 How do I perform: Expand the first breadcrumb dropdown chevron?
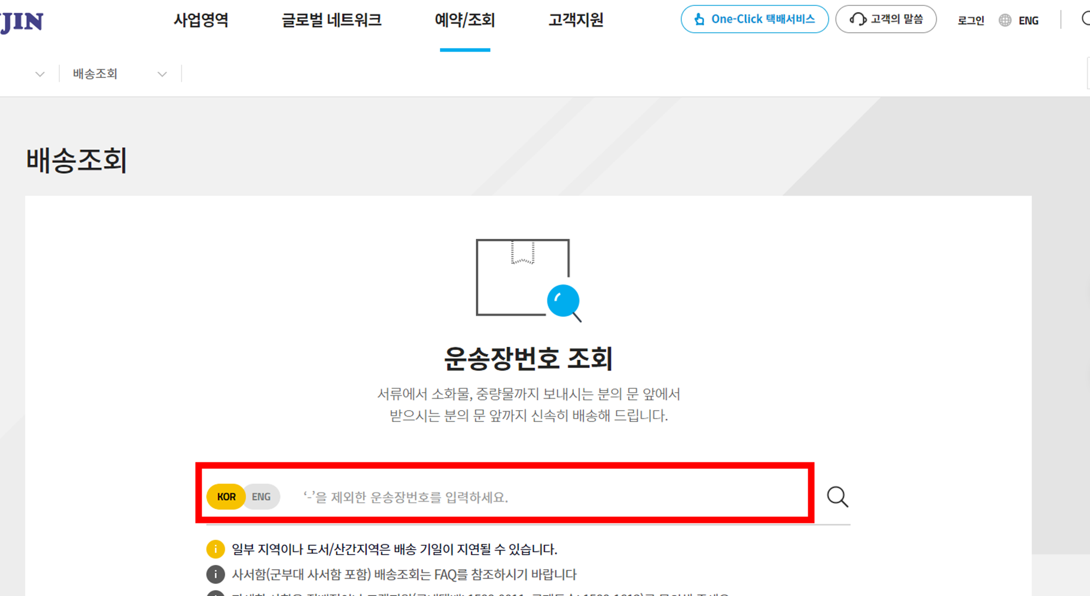point(39,74)
